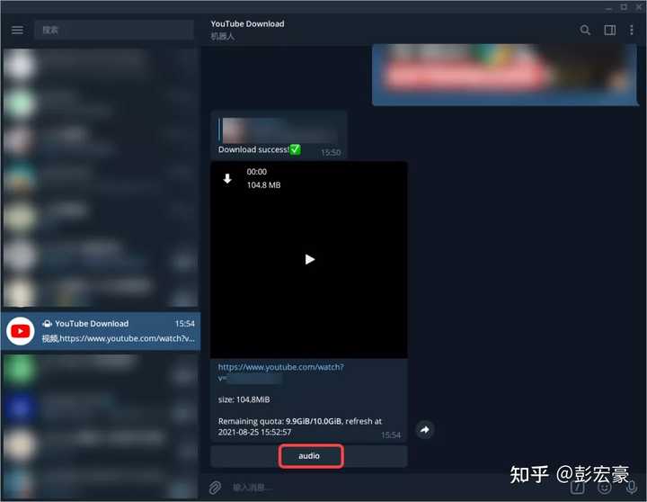Select the Download success message
Viewport: 647px width, 502px height.
click(x=279, y=135)
